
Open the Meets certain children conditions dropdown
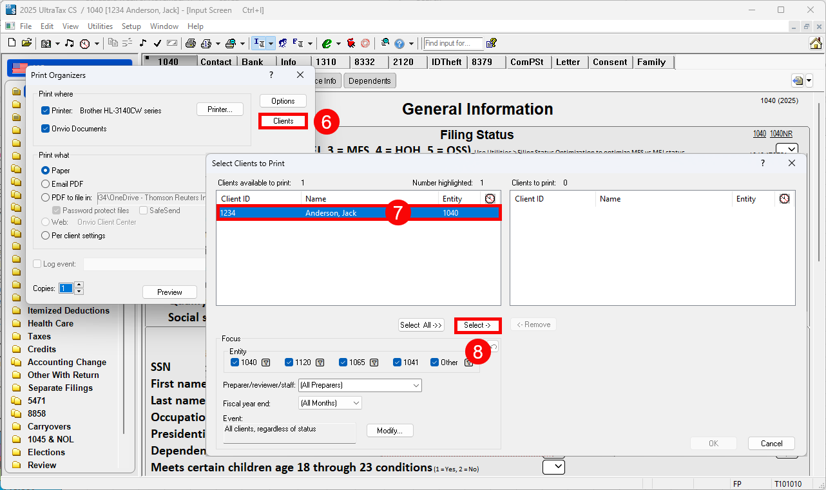553,467
